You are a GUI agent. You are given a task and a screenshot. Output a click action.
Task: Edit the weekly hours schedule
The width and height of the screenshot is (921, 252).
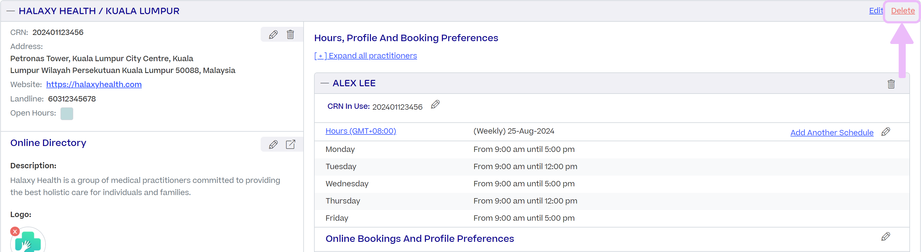(886, 132)
